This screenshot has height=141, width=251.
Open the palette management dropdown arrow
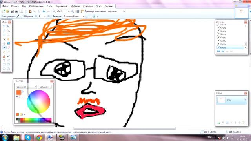(25, 114)
